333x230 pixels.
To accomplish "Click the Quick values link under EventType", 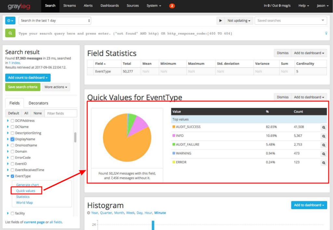I will (x=26, y=191).
